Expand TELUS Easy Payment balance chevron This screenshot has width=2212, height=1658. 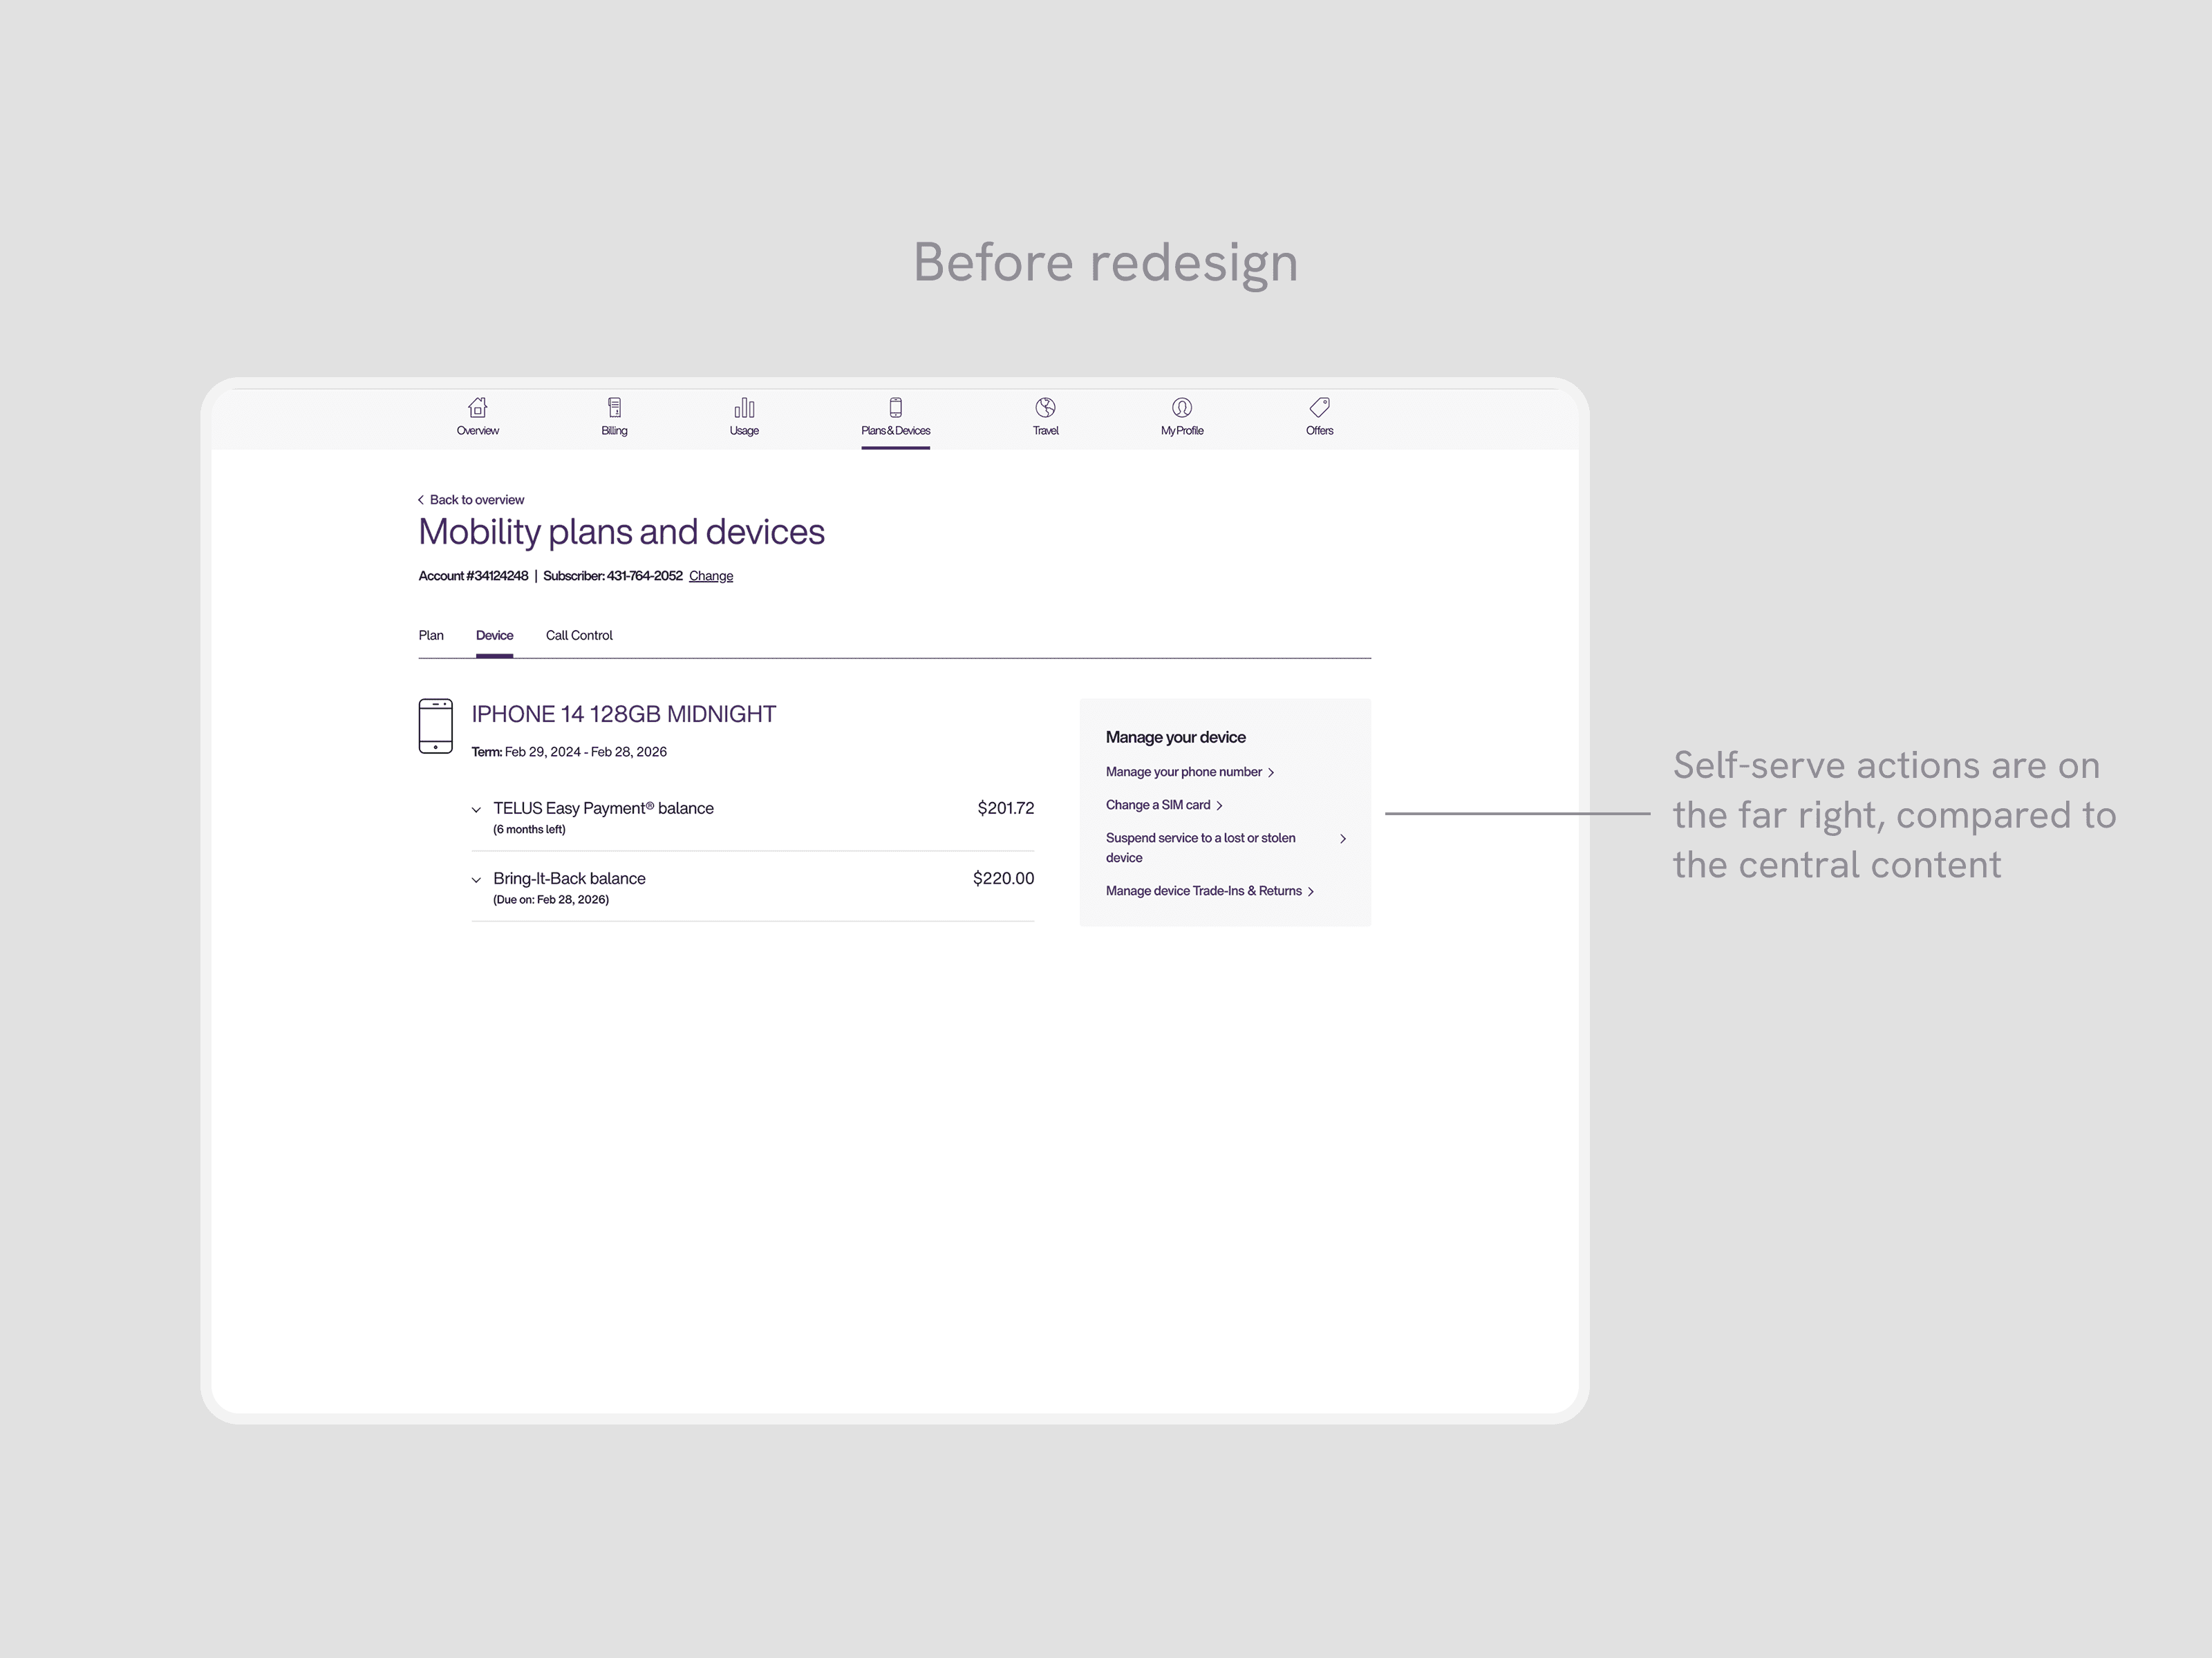476,810
